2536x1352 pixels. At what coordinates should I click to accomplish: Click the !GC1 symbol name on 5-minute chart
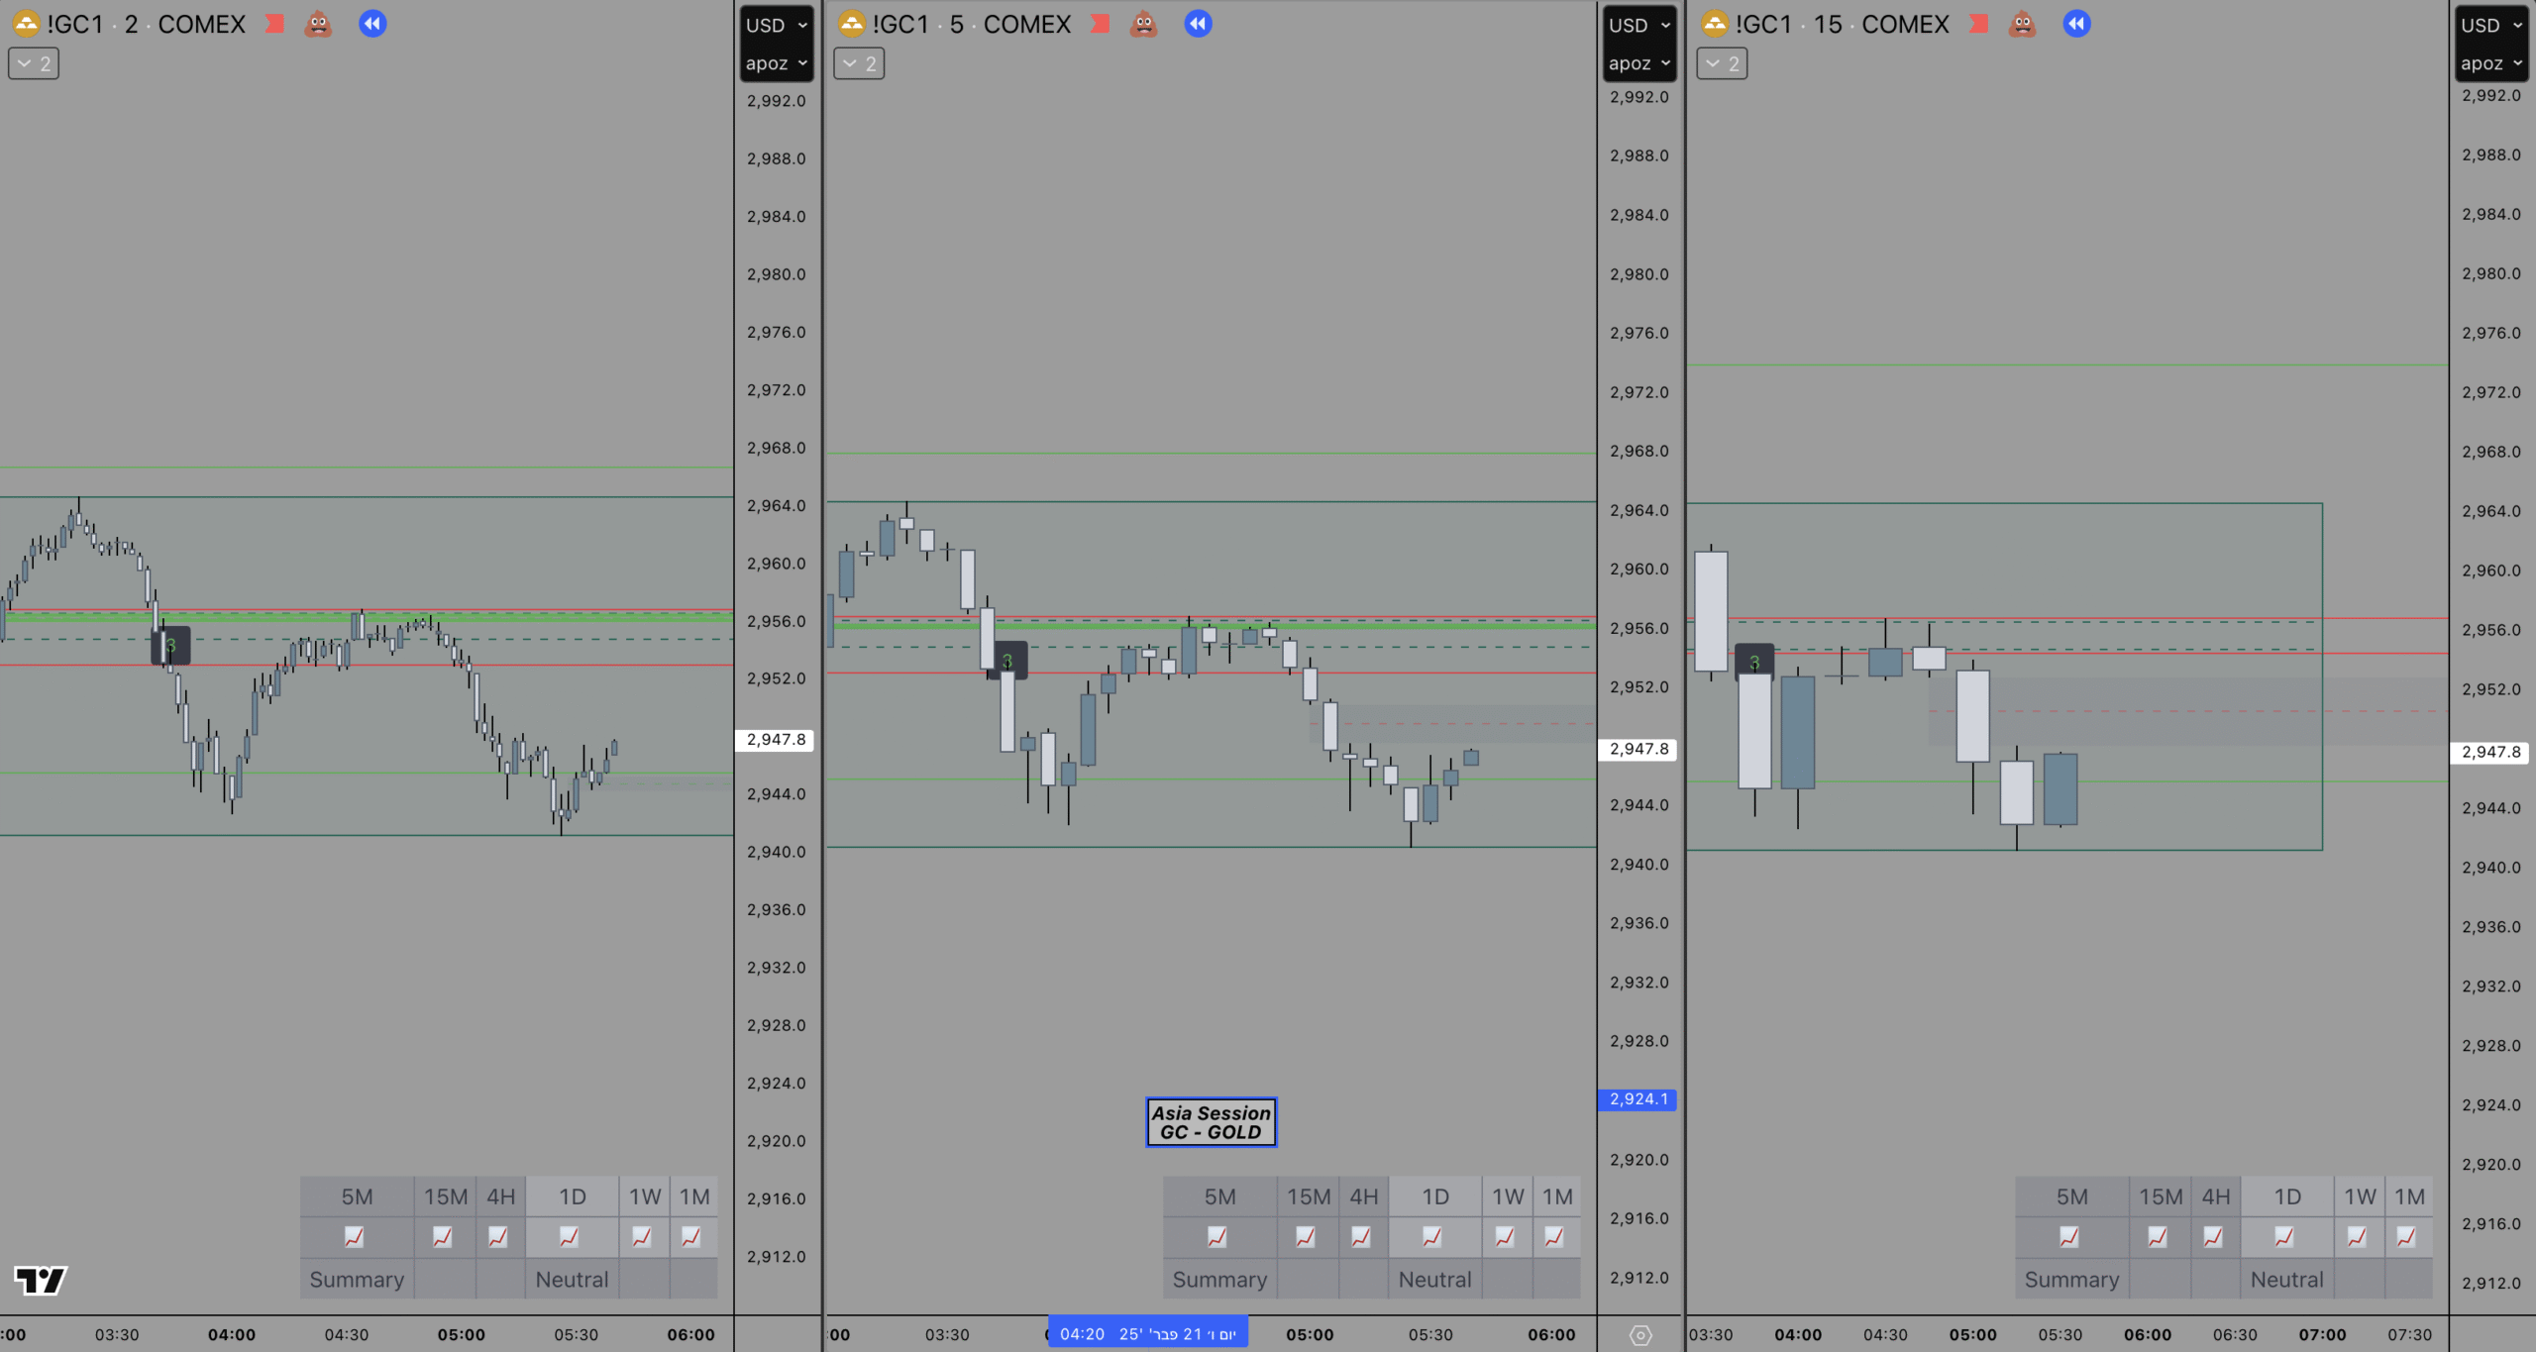click(x=899, y=24)
